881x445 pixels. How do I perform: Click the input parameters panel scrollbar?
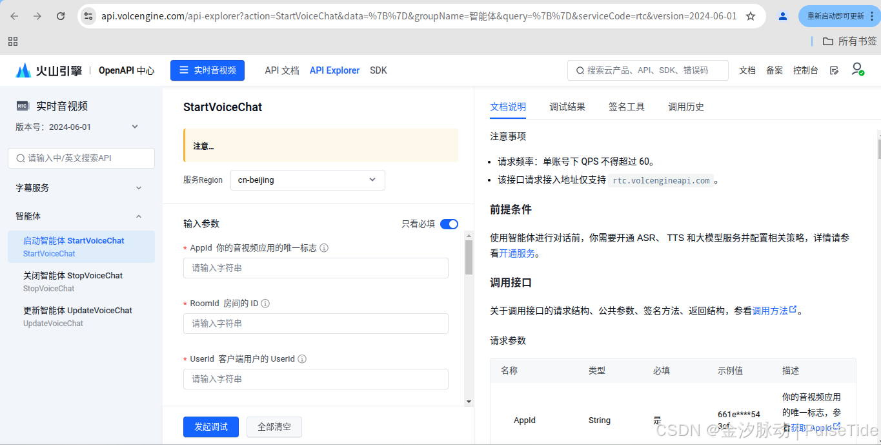469,257
